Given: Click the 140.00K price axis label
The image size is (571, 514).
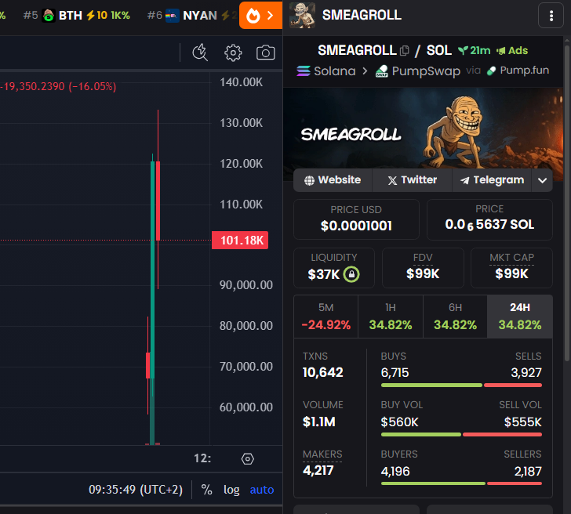Looking at the screenshot, I should (241, 82).
